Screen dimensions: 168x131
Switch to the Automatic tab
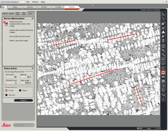tap(11, 13)
